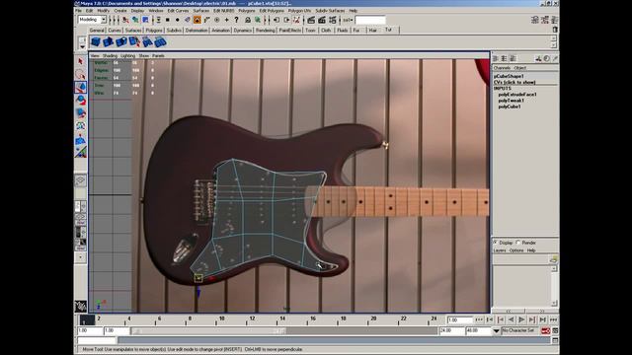This screenshot has width=632, height=355.
Task: Click the range slider bar
Action: pyautogui.click(x=208, y=331)
